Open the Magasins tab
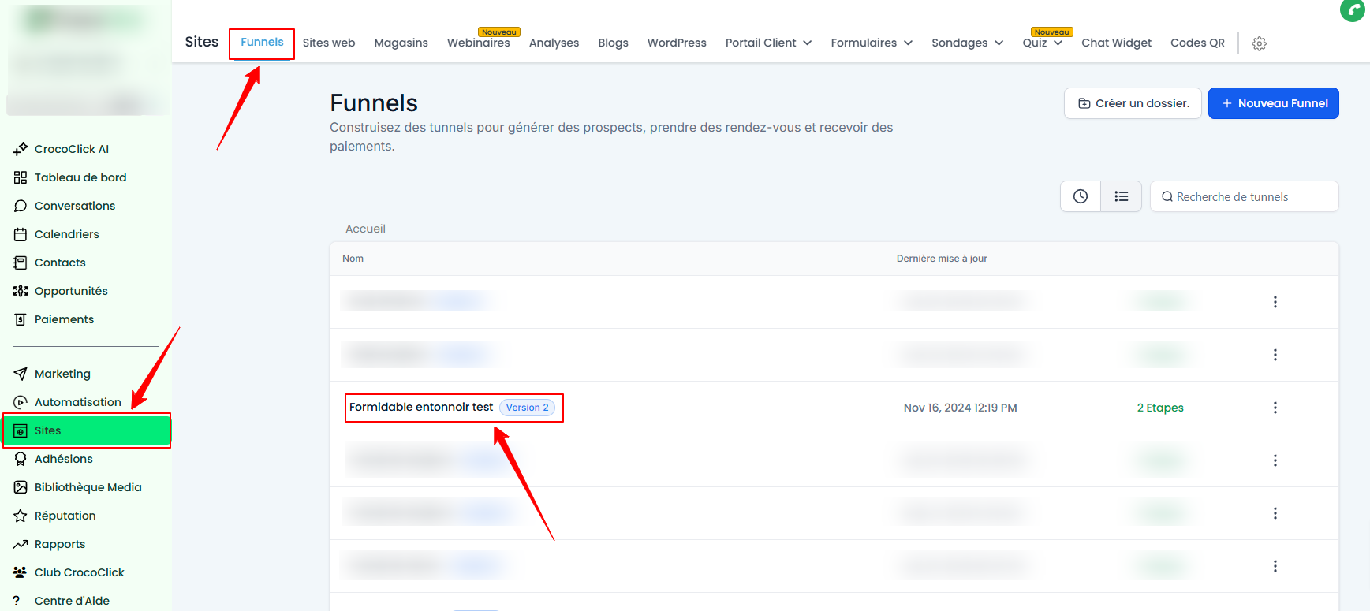1370x611 pixels. point(401,43)
